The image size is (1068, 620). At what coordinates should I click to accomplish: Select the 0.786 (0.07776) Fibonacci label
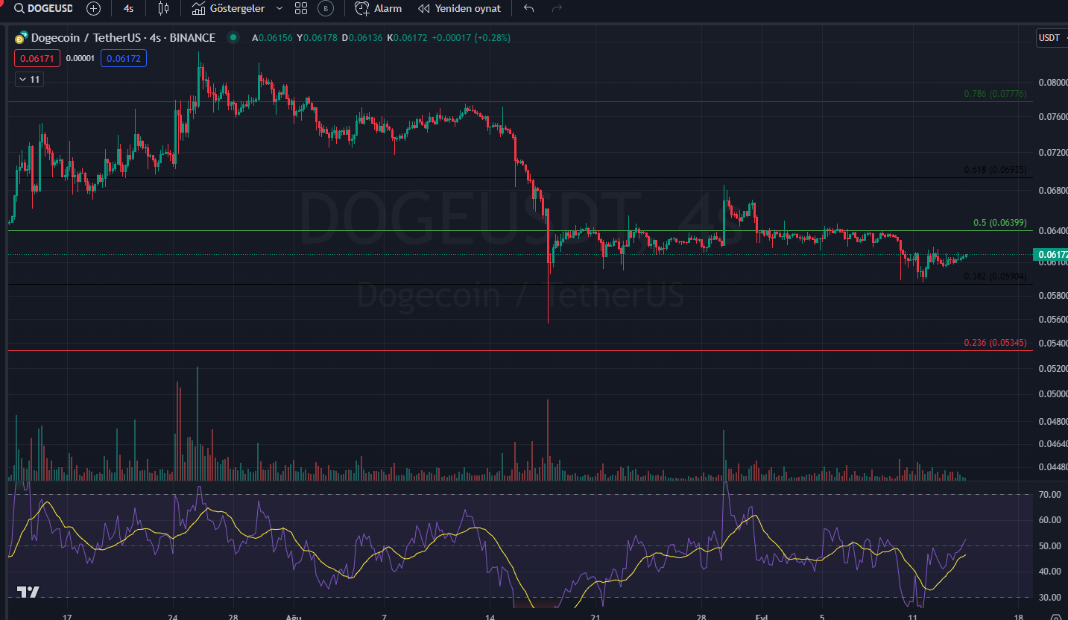point(994,94)
